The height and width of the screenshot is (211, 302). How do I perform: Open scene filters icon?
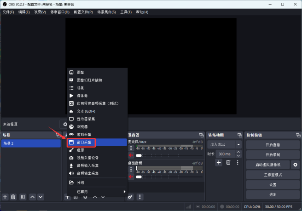[23, 197]
